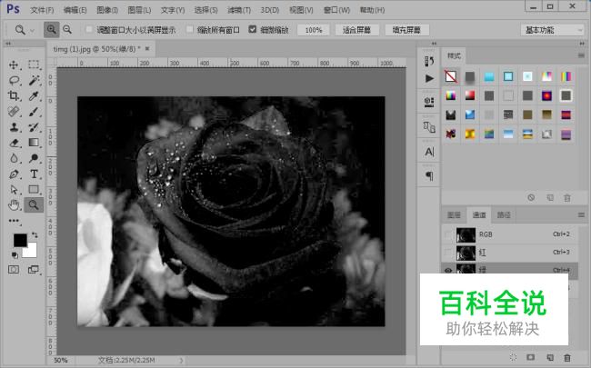Create new channel icon
591x368 pixels.
550,357
